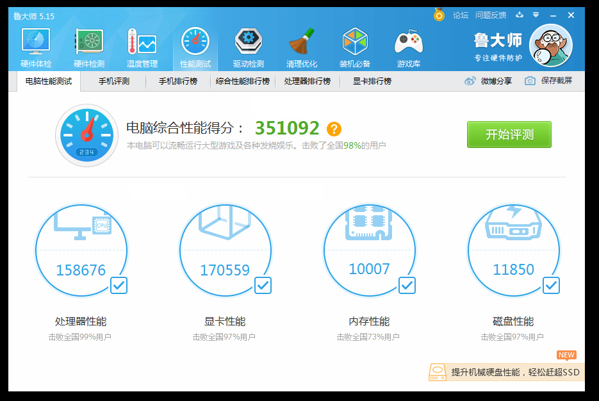Click the 击败全国99%用户 text
Viewport: 599px width, 401px height.
coord(80,337)
